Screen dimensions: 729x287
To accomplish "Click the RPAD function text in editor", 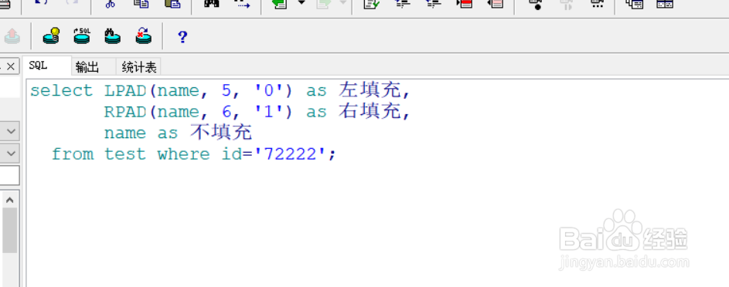I will pos(125,112).
